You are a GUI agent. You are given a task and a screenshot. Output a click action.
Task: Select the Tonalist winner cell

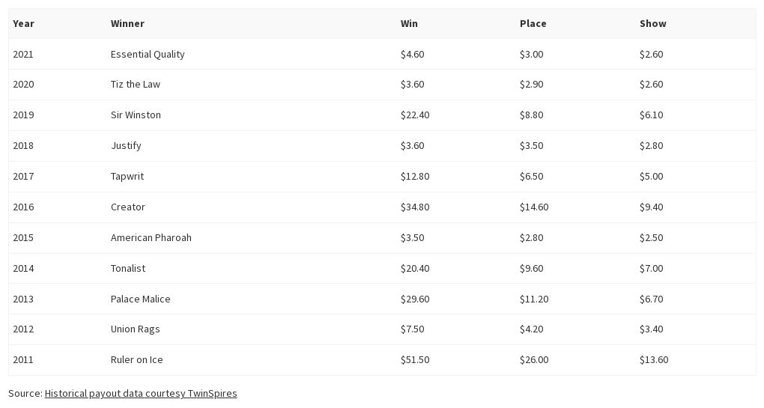(128, 268)
